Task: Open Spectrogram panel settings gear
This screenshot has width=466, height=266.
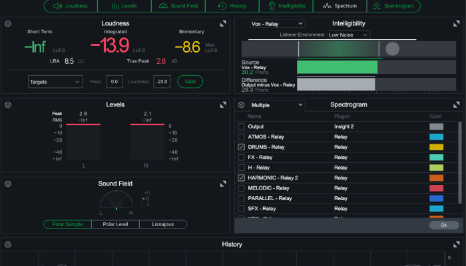Action: pos(242,105)
